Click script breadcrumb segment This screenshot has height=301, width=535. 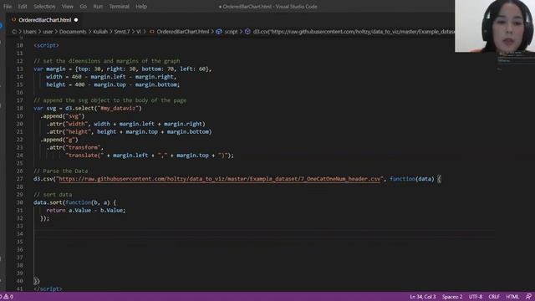click(x=231, y=32)
